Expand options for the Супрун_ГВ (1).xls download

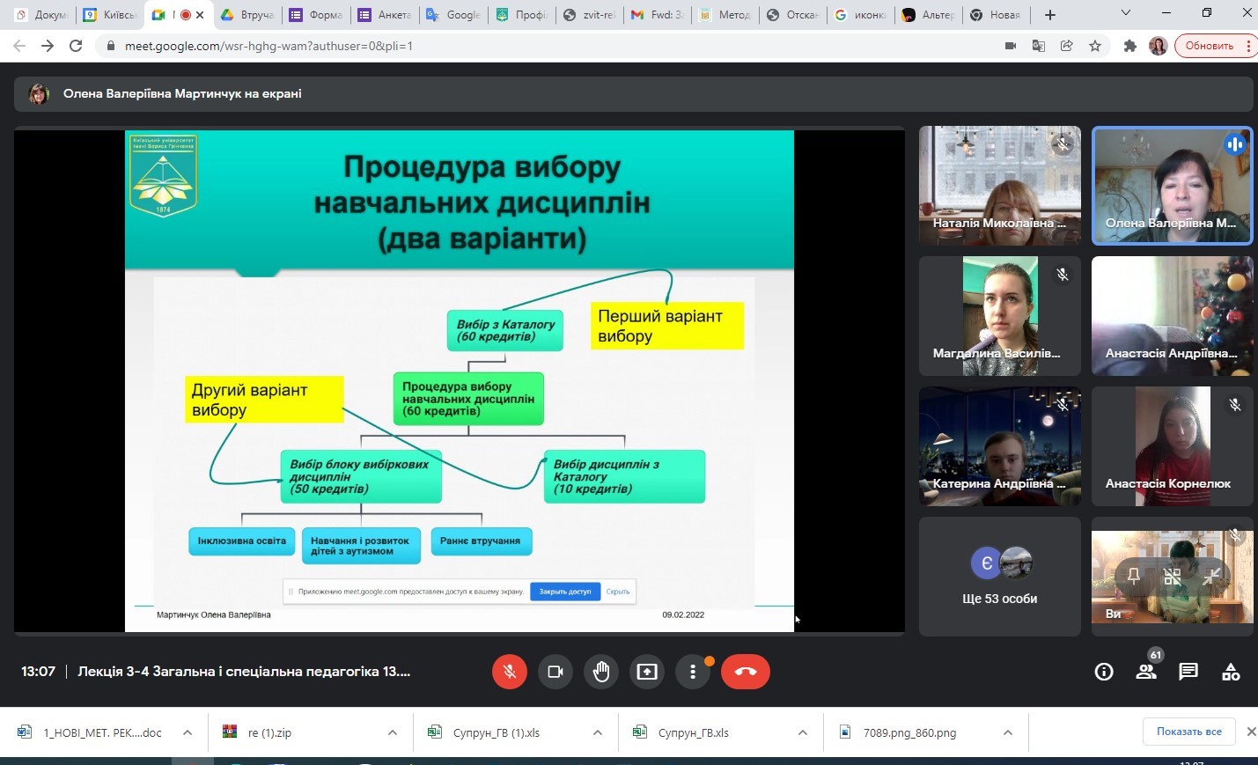coord(598,732)
